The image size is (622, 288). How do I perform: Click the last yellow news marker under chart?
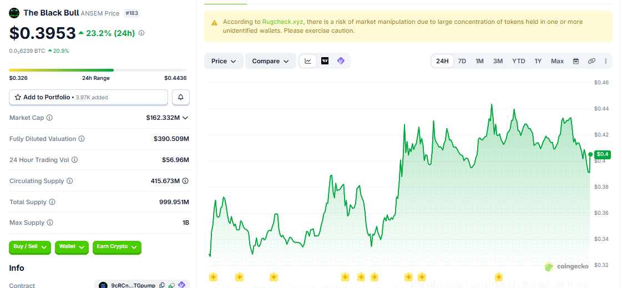click(499, 277)
